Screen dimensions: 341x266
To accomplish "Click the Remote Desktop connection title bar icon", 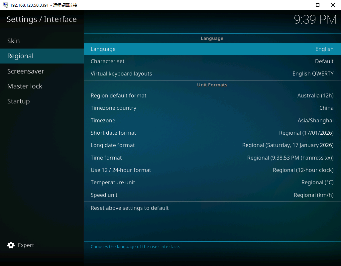I will pyautogui.click(x=5, y=5).
